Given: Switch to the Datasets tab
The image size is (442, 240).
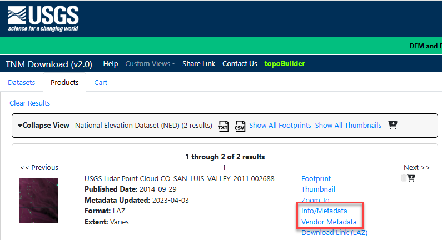Looking at the screenshot, I should [22, 83].
